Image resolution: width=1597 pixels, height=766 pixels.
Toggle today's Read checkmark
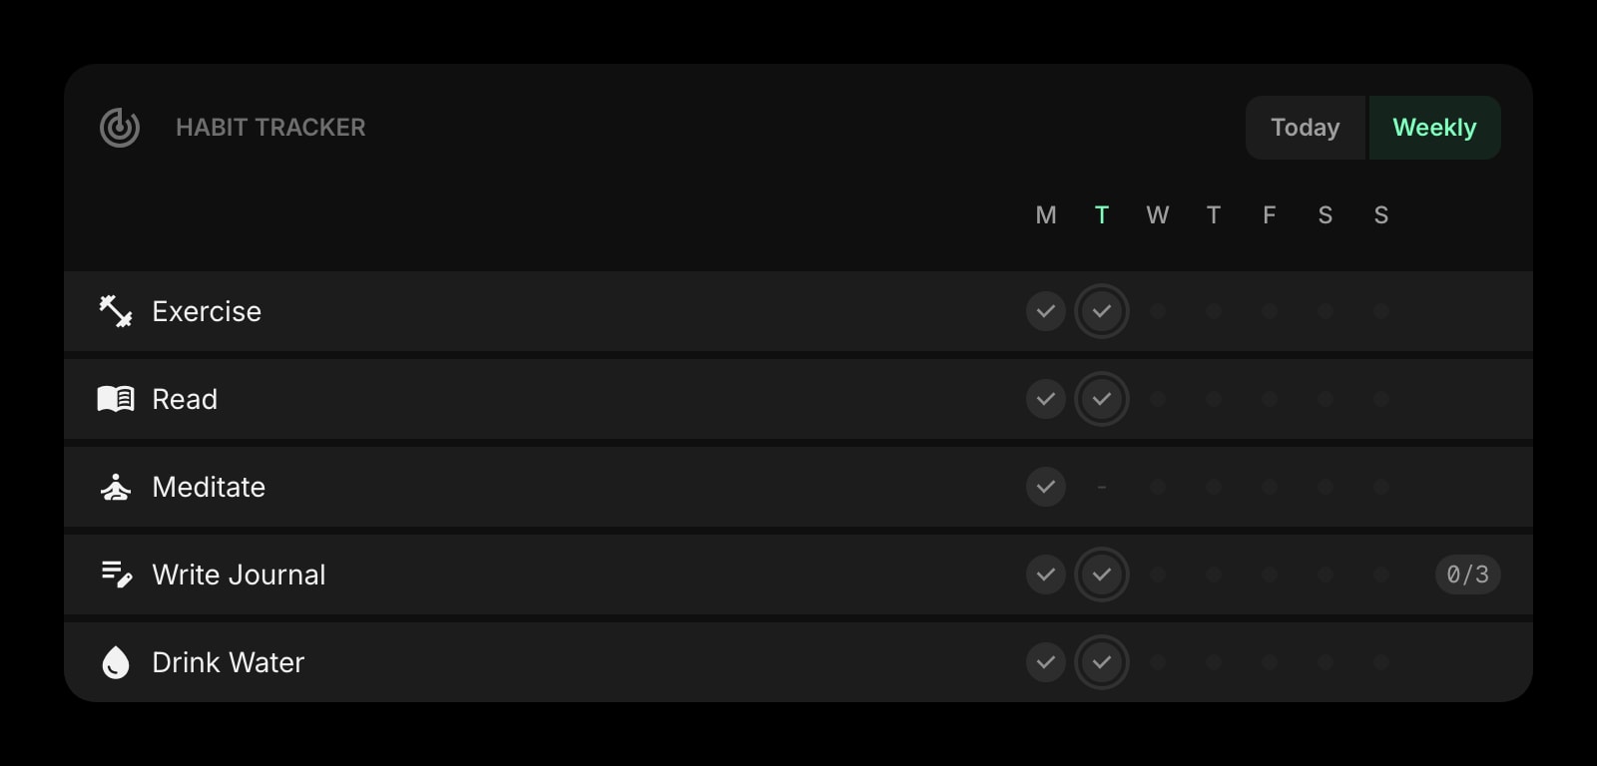(x=1102, y=399)
